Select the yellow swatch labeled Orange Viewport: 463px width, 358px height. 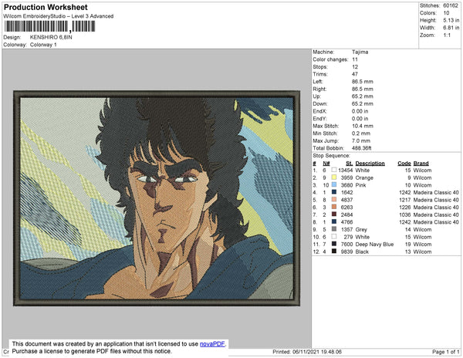click(x=334, y=177)
